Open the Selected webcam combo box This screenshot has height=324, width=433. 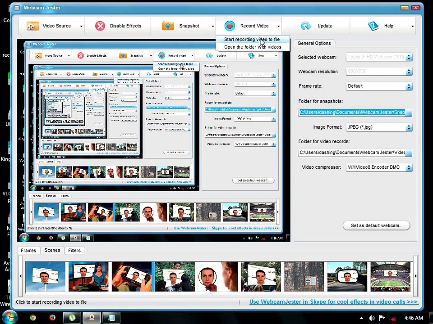[x=379, y=57]
